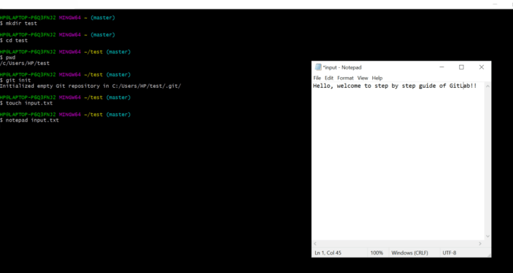Open the File menu in Notepad

pos(317,78)
